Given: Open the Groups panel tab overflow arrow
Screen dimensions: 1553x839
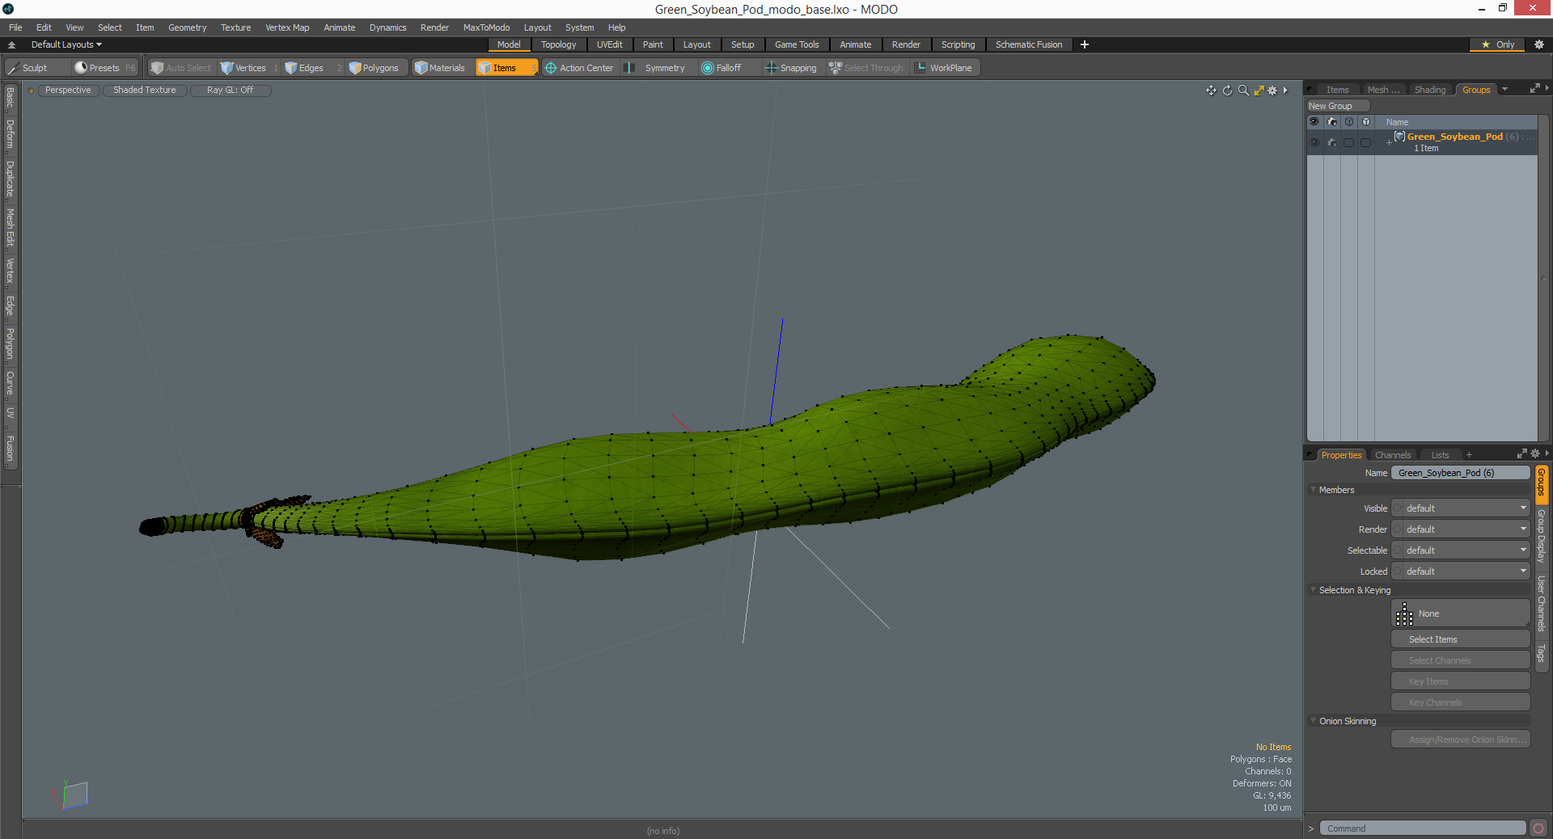Looking at the screenshot, I should (1504, 89).
